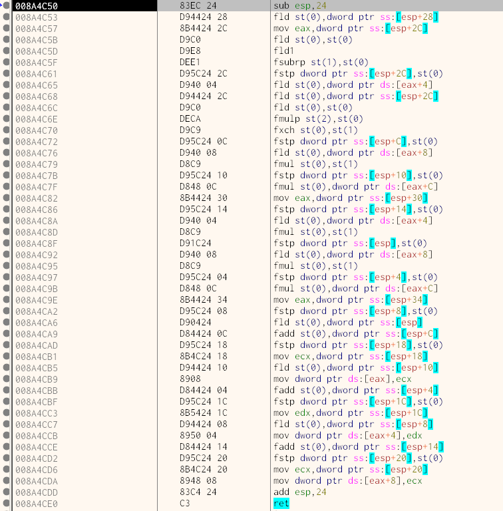This screenshot has width=503, height=511.
Task: Click the opcode bytes D9C9
Action: pos(190,130)
